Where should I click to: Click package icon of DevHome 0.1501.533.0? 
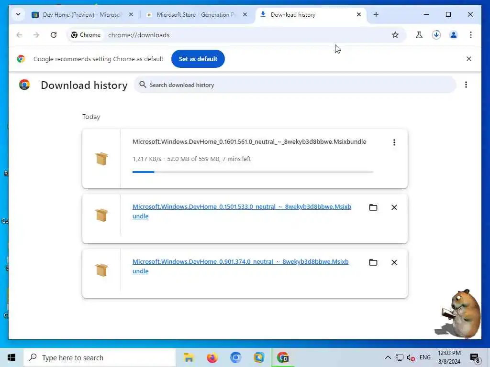[x=101, y=215]
